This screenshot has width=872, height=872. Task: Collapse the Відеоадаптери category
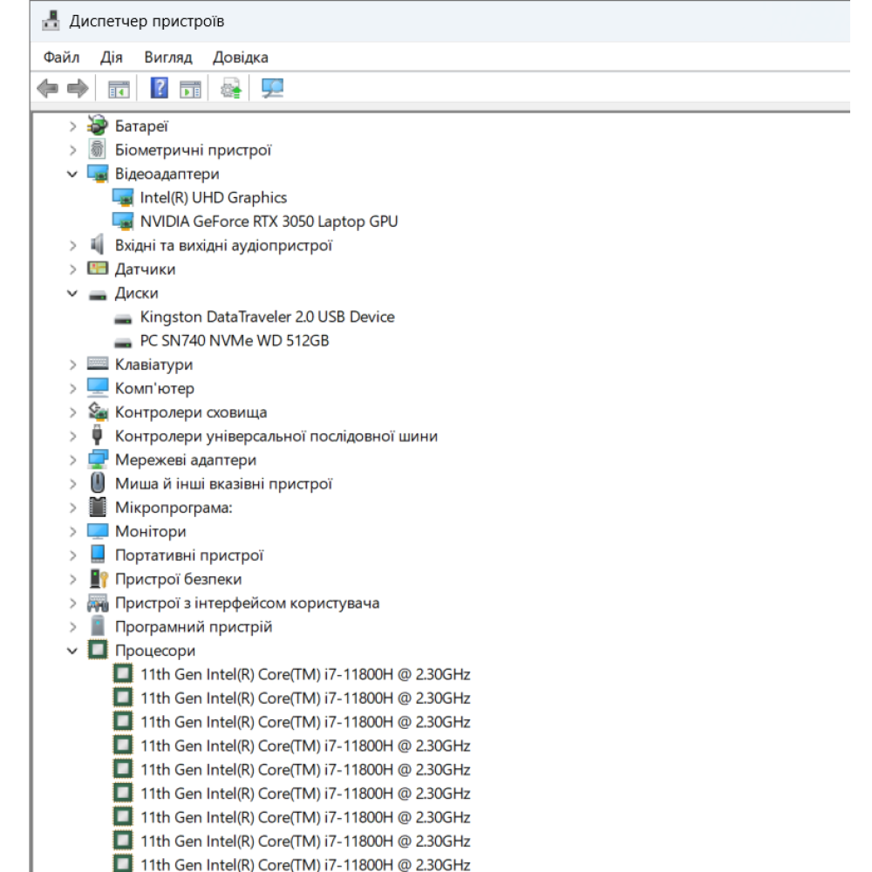point(72,174)
